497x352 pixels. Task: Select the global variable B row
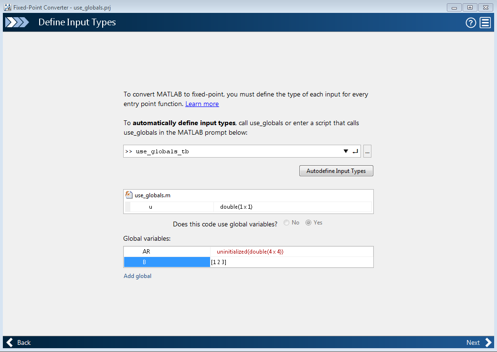click(167, 262)
